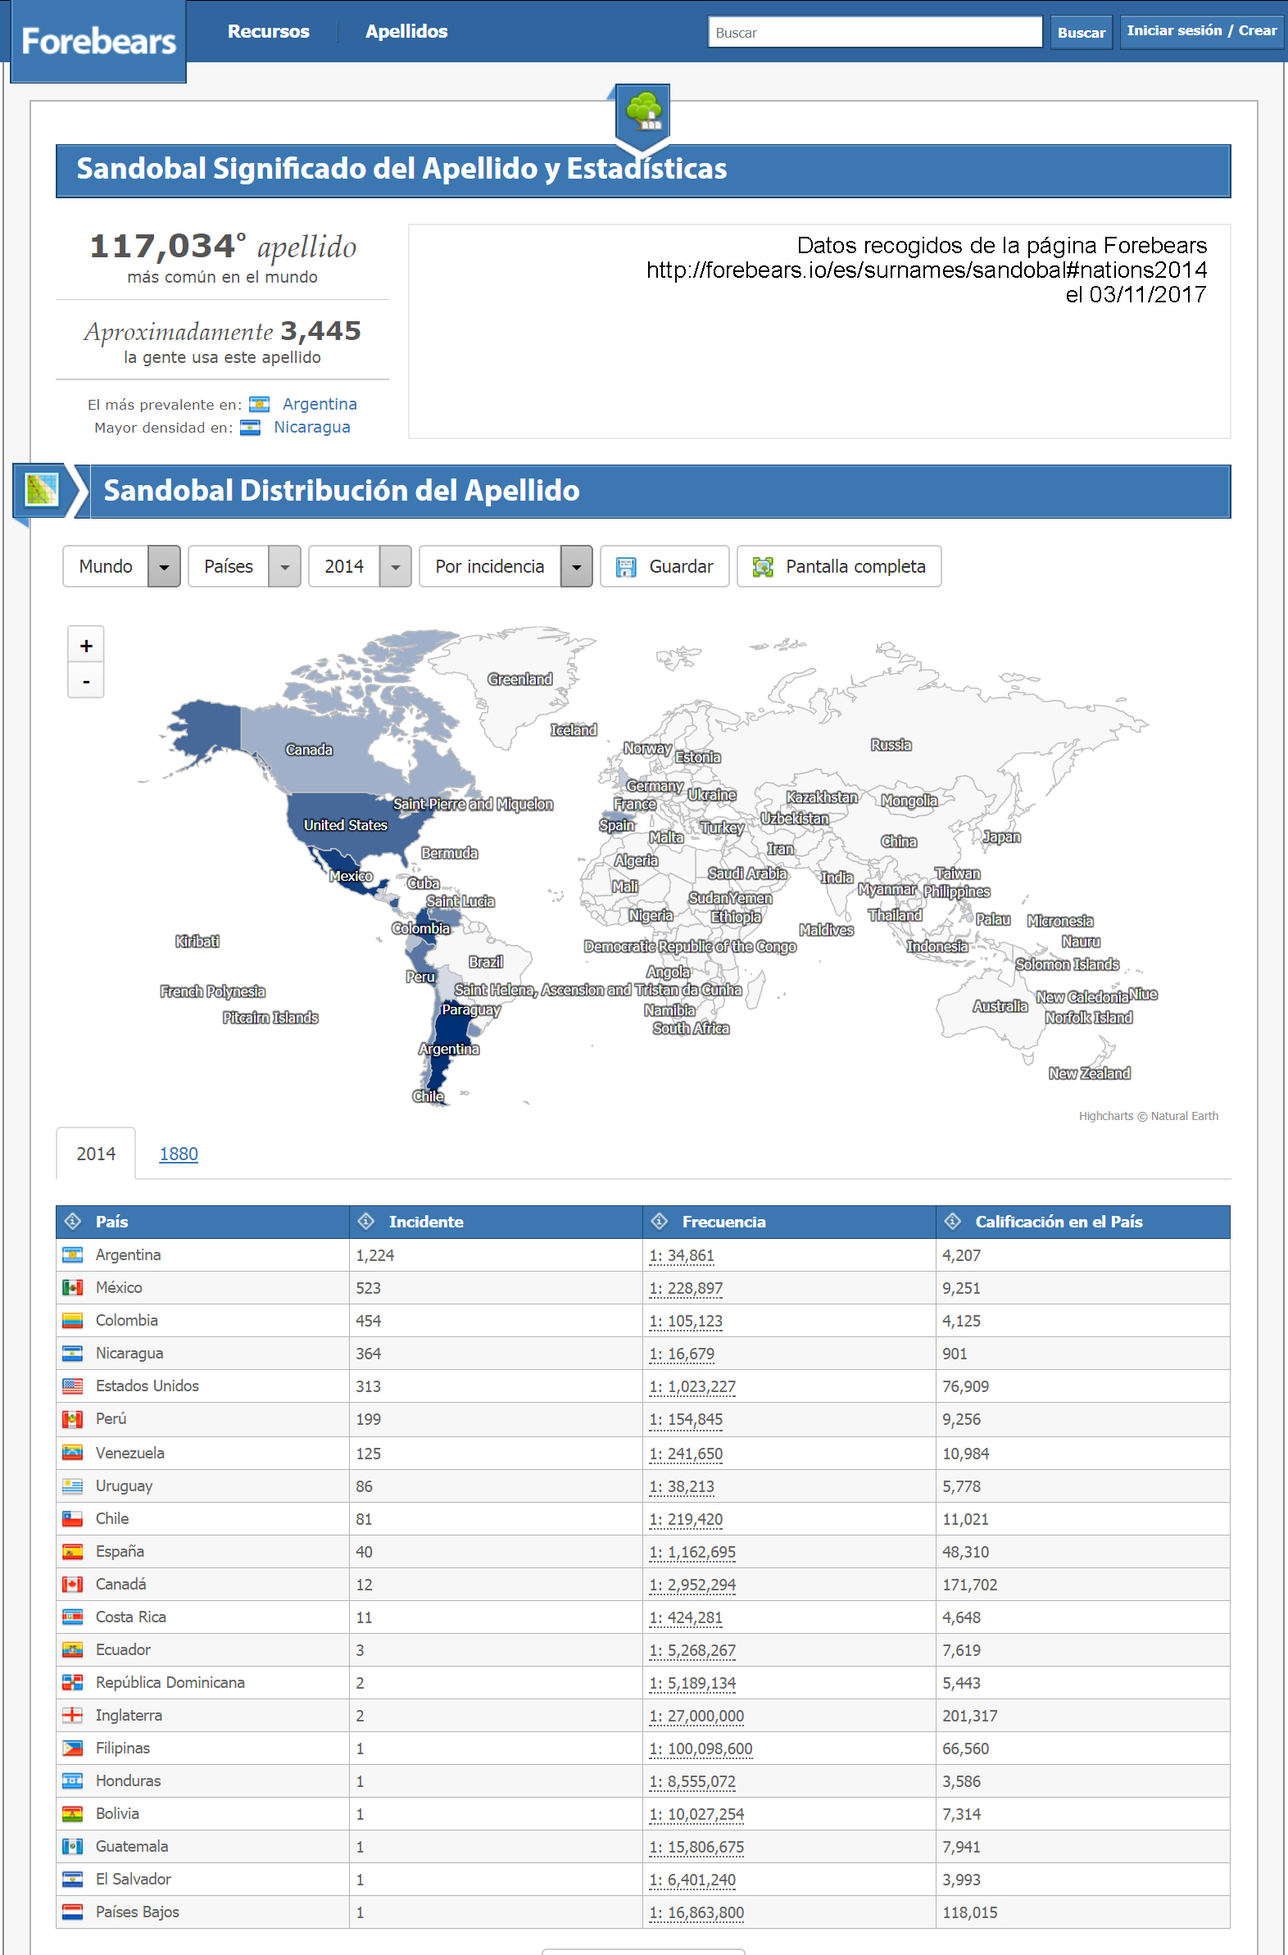Click the Nicaragua flag beside Mayor densidad
The image size is (1288, 1955).
click(x=251, y=427)
